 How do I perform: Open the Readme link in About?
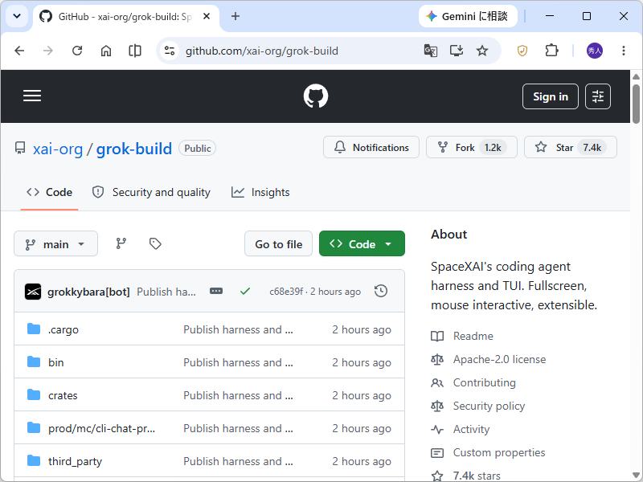473,336
